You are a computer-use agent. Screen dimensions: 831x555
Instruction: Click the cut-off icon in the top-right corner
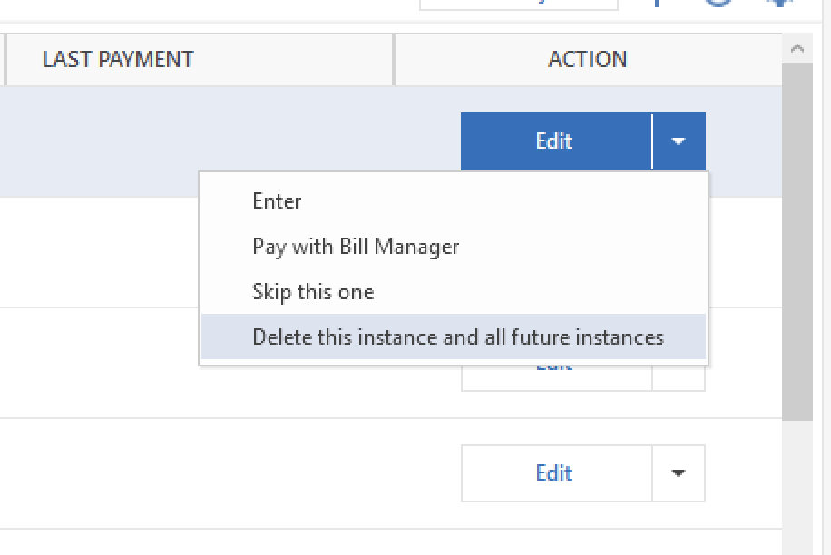(x=777, y=4)
